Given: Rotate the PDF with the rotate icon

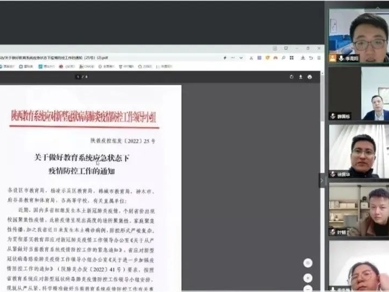Looking at the screenshot, I should coord(291,77).
